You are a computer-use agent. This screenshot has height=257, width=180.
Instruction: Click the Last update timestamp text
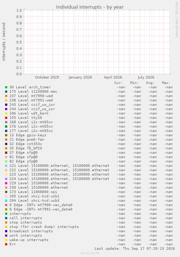tap(135, 249)
